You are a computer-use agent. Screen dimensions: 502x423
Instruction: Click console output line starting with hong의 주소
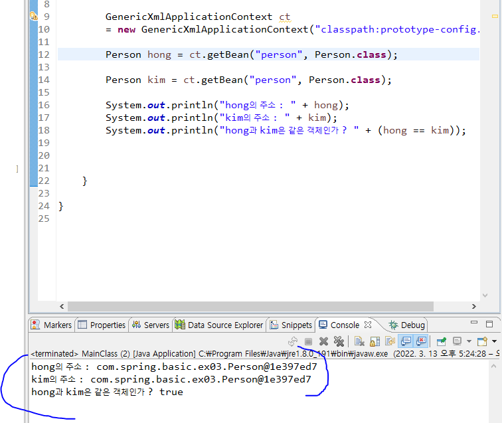click(x=174, y=367)
